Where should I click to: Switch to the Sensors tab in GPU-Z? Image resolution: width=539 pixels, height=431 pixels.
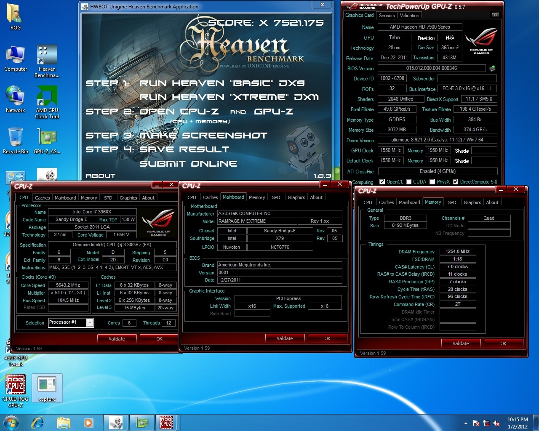pos(387,16)
